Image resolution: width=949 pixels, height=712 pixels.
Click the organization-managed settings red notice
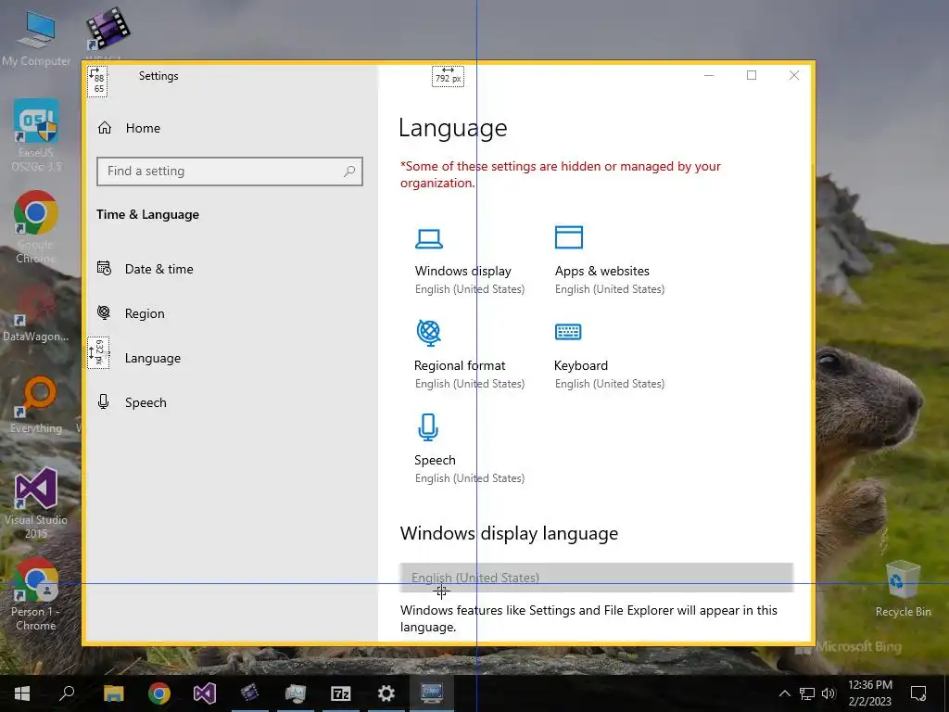pos(561,174)
